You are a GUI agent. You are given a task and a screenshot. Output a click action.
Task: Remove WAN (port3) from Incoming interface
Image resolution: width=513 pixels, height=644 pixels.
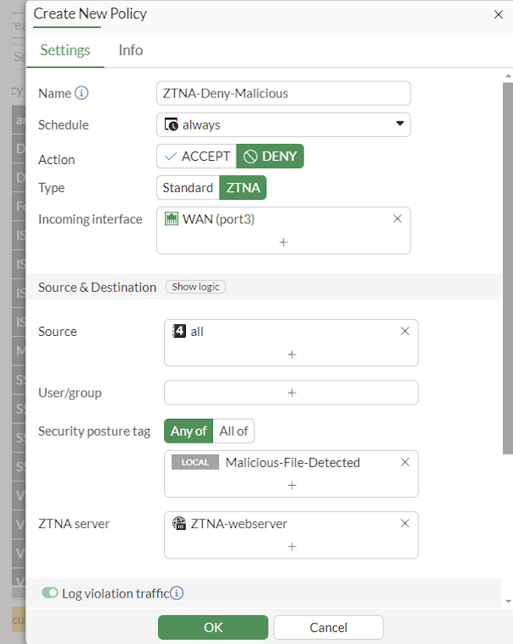tap(397, 219)
